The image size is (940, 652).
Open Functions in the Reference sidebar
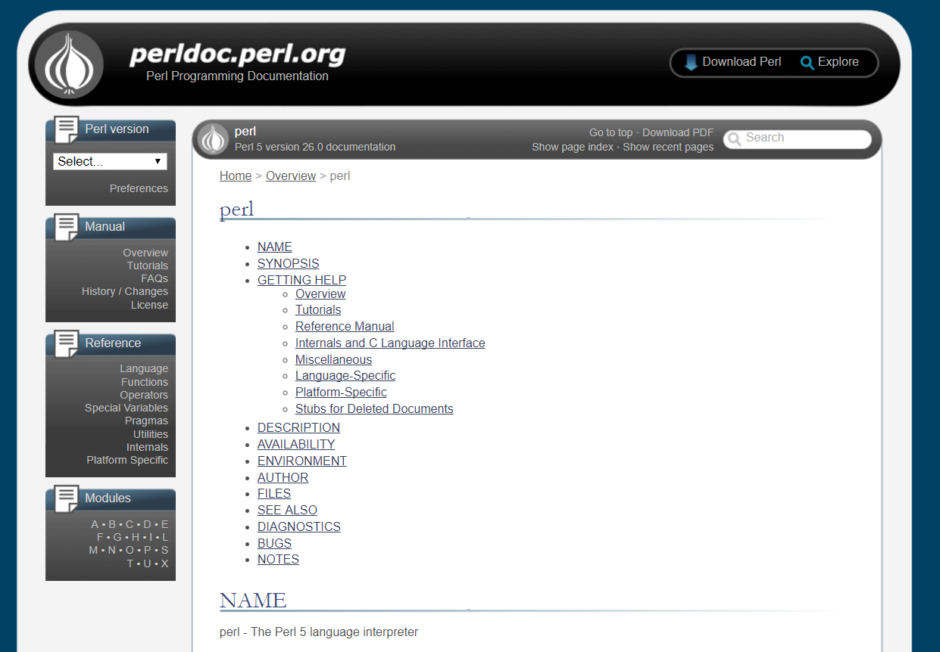point(144,382)
